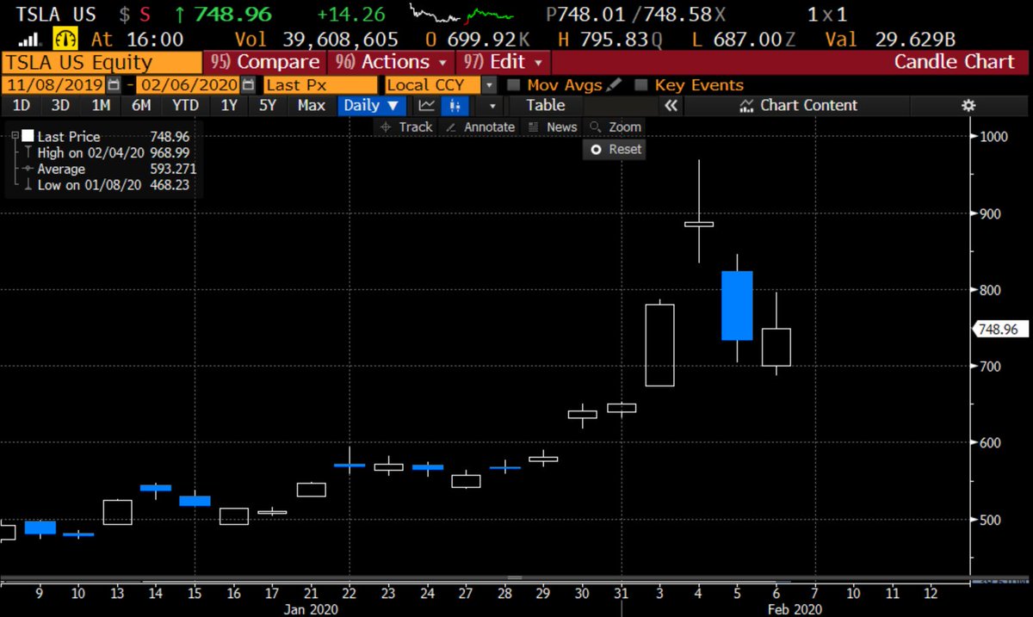Screen dimensions: 1033x617
Task: Open chart settings gear icon
Action: coord(968,105)
